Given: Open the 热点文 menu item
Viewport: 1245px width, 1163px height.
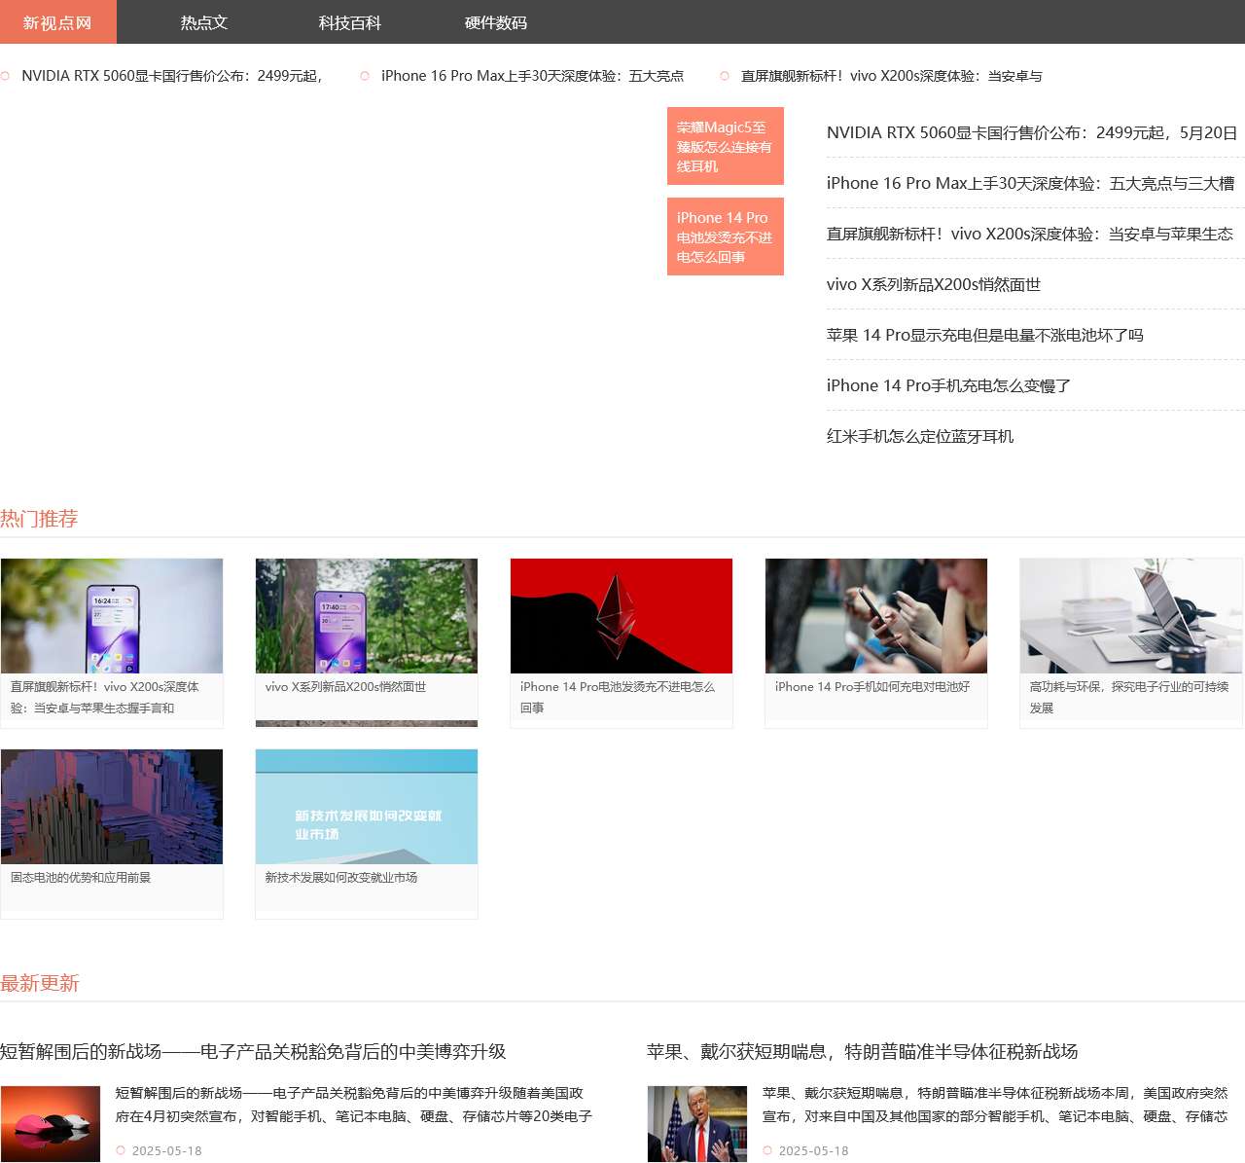Looking at the screenshot, I should pos(204,22).
